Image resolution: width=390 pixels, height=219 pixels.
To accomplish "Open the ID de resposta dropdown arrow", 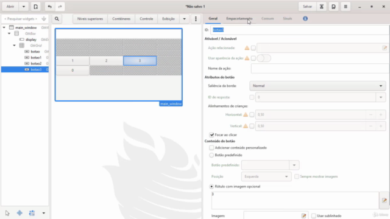I will coord(381,97).
